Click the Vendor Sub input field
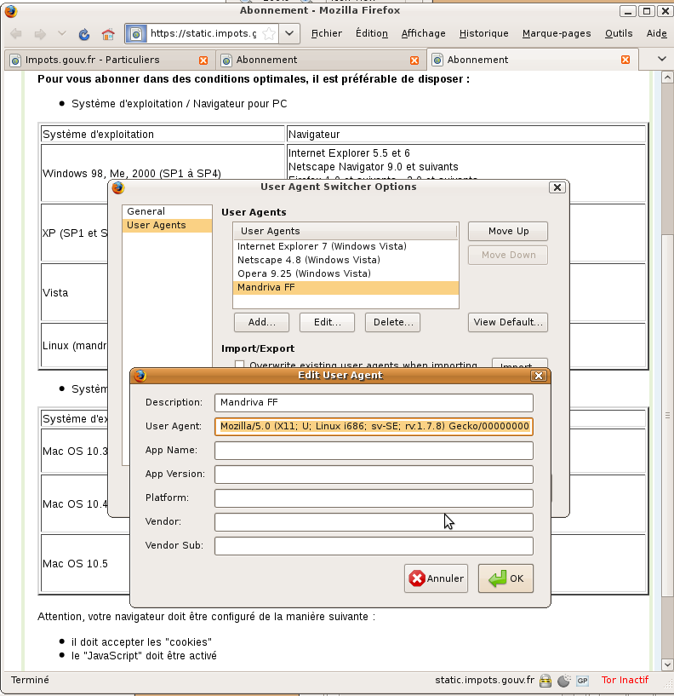Screen dimensions: 674x696 (x=374, y=546)
